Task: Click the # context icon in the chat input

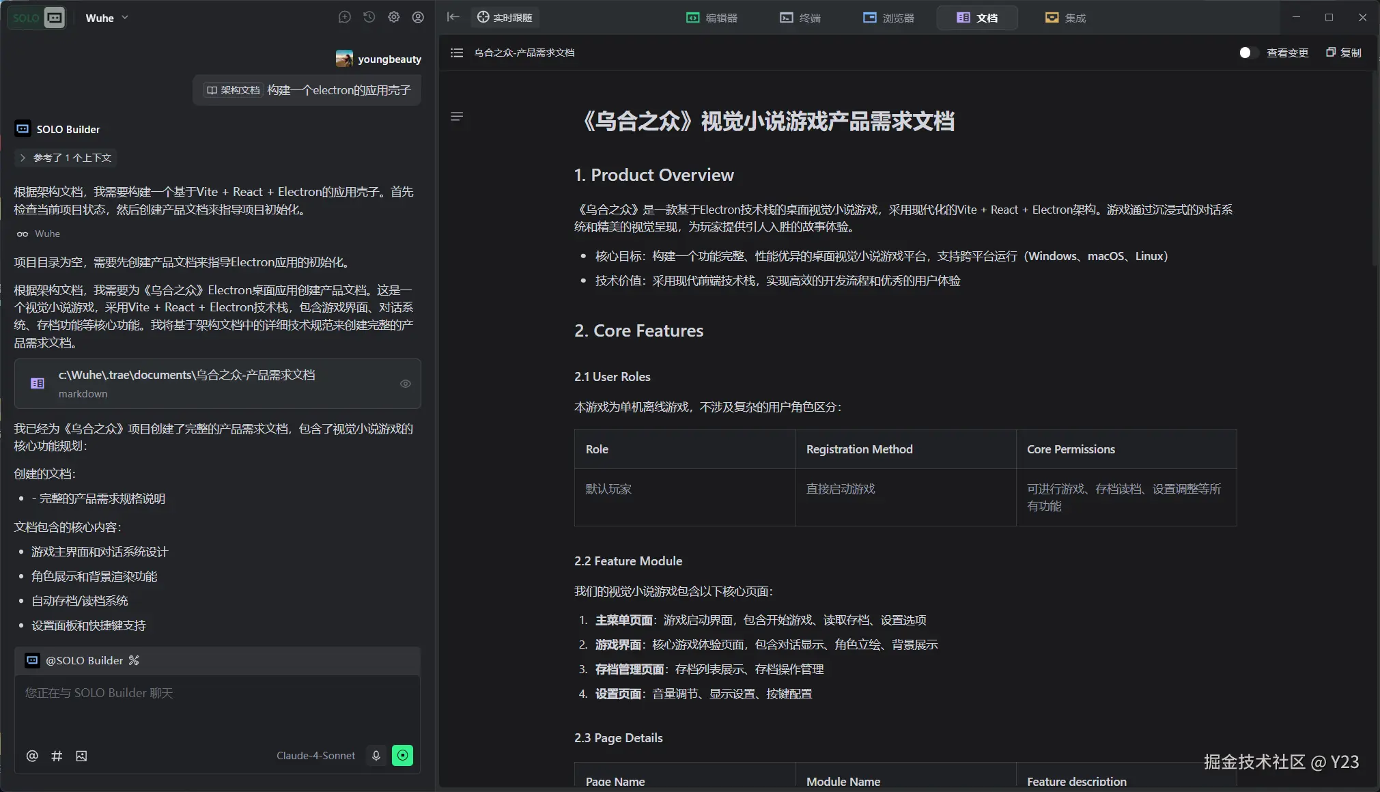Action: click(57, 756)
